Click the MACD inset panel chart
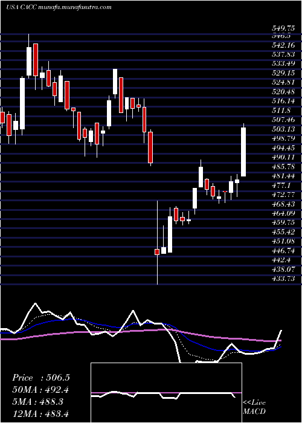The height and width of the screenshot is (423, 302). 166,393
